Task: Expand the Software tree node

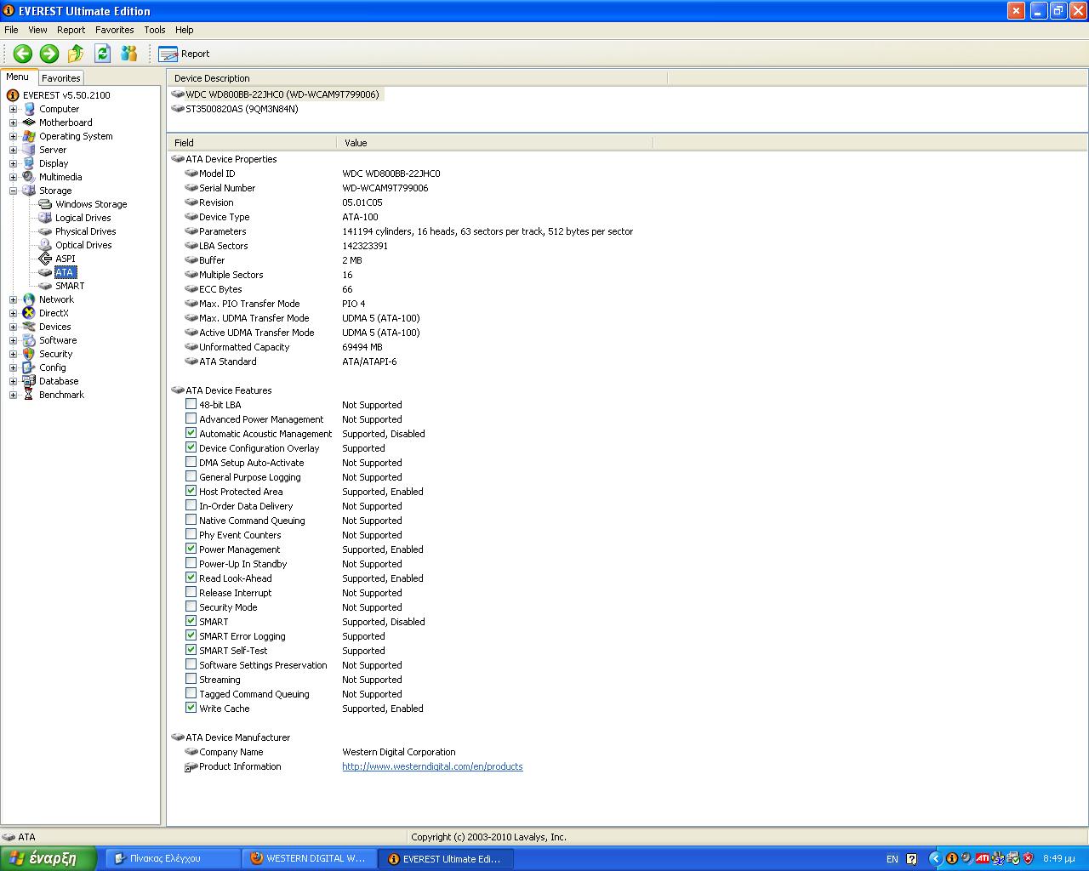Action: point(13,340)
